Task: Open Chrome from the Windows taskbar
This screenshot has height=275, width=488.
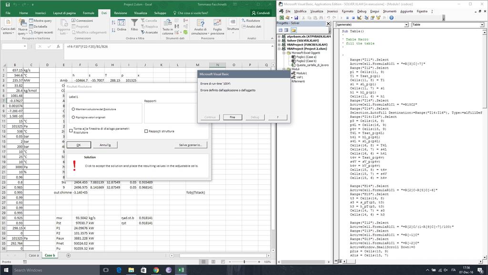Action: [156, 270]
